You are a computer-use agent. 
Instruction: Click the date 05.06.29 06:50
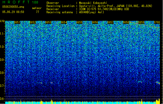pos(13,12)
